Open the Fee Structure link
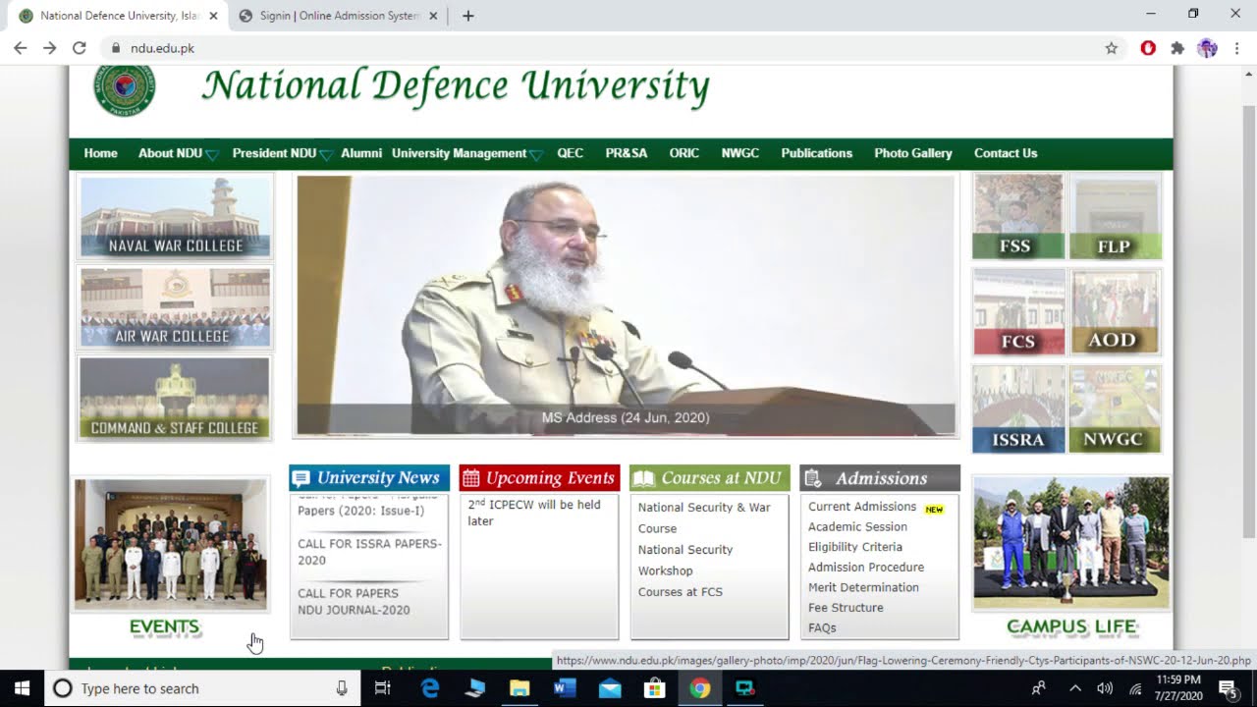This screenshot has width=1257, height=707. click(x=846, y=608)
